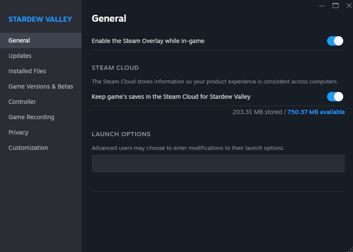The height and width of the screenshot is (252, 353).
Task: Focus the launch options text field
Action: (218, 163)
